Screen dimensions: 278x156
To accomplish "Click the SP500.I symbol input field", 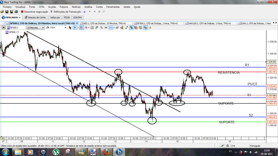I will (16, 28).
